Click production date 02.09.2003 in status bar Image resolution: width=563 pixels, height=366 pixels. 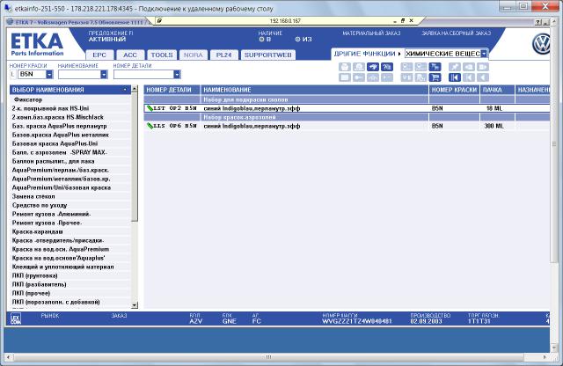click(426, 321)
